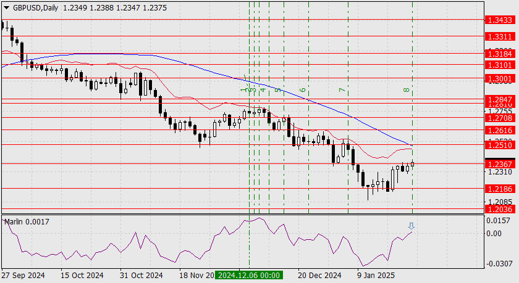Viewport: 519px width, 283px height.
Task: Click the 0.0157 indicator scale value
Action: click(499, 221)
